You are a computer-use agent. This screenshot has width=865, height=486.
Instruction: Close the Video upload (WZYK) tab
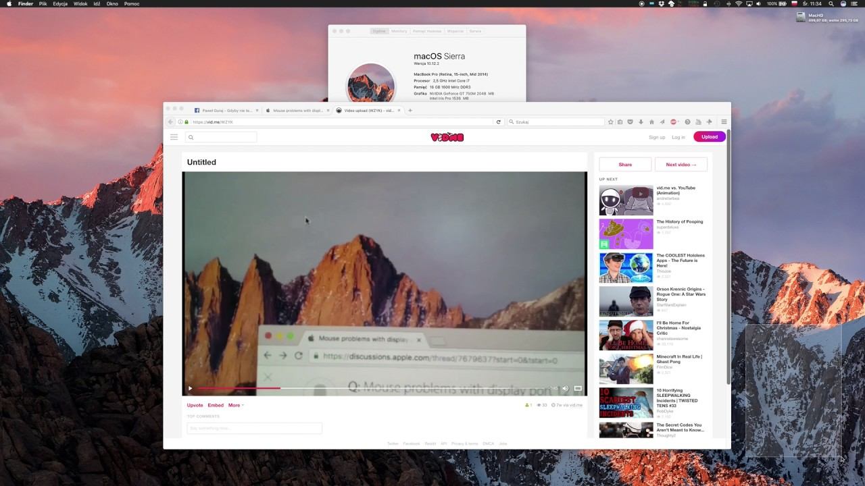[x=399, y=110]
